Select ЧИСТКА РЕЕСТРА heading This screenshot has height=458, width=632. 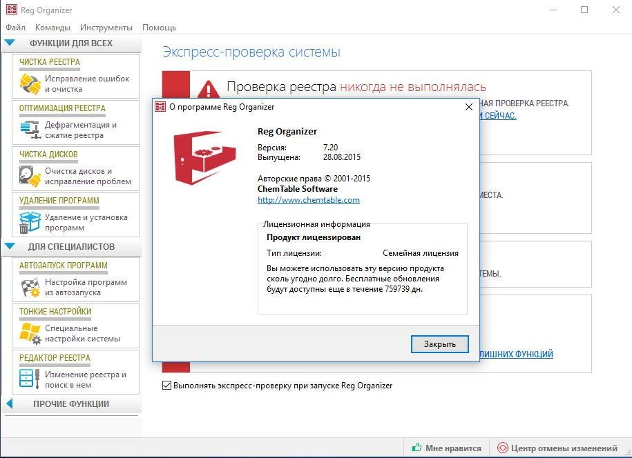coord(50,62)
